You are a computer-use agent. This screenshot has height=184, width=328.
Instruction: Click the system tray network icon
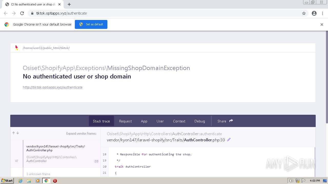coord(298,181)
